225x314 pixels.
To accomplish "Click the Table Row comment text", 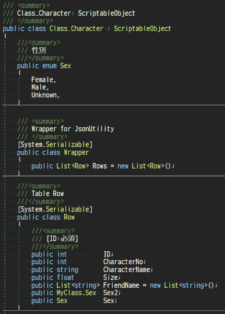I will pos(48,194).
